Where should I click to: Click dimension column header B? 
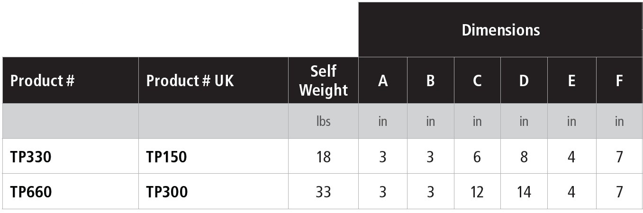point(430,81)
